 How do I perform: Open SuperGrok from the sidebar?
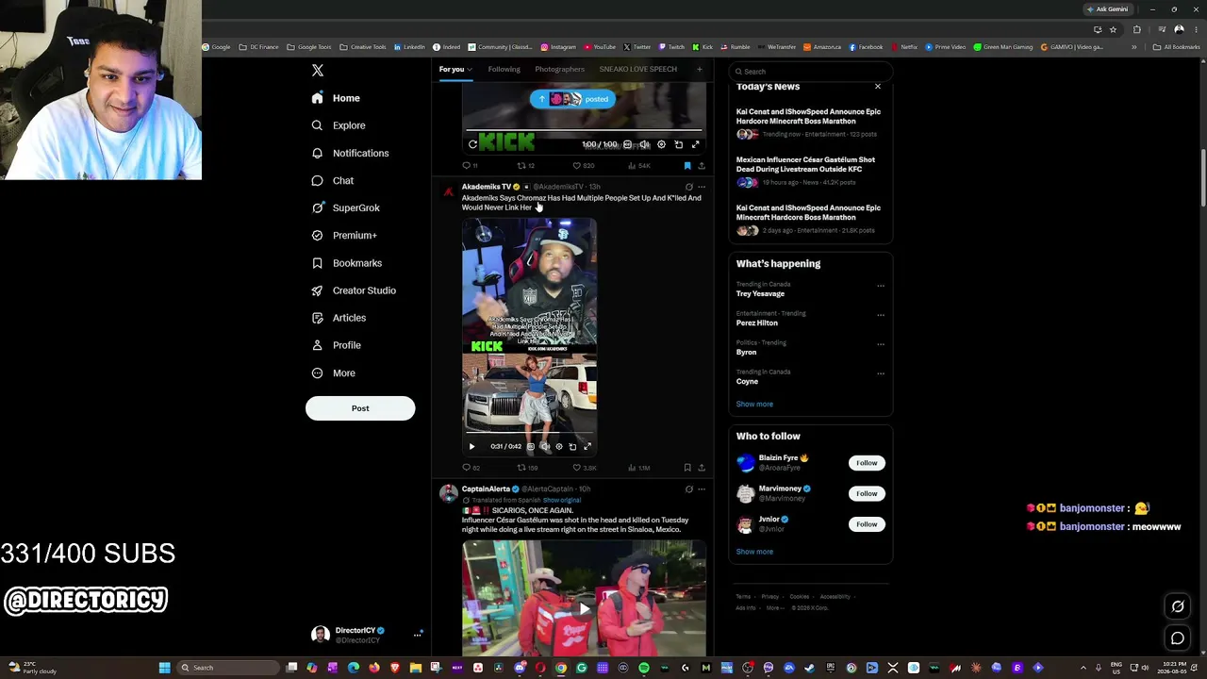coord(346,207)
